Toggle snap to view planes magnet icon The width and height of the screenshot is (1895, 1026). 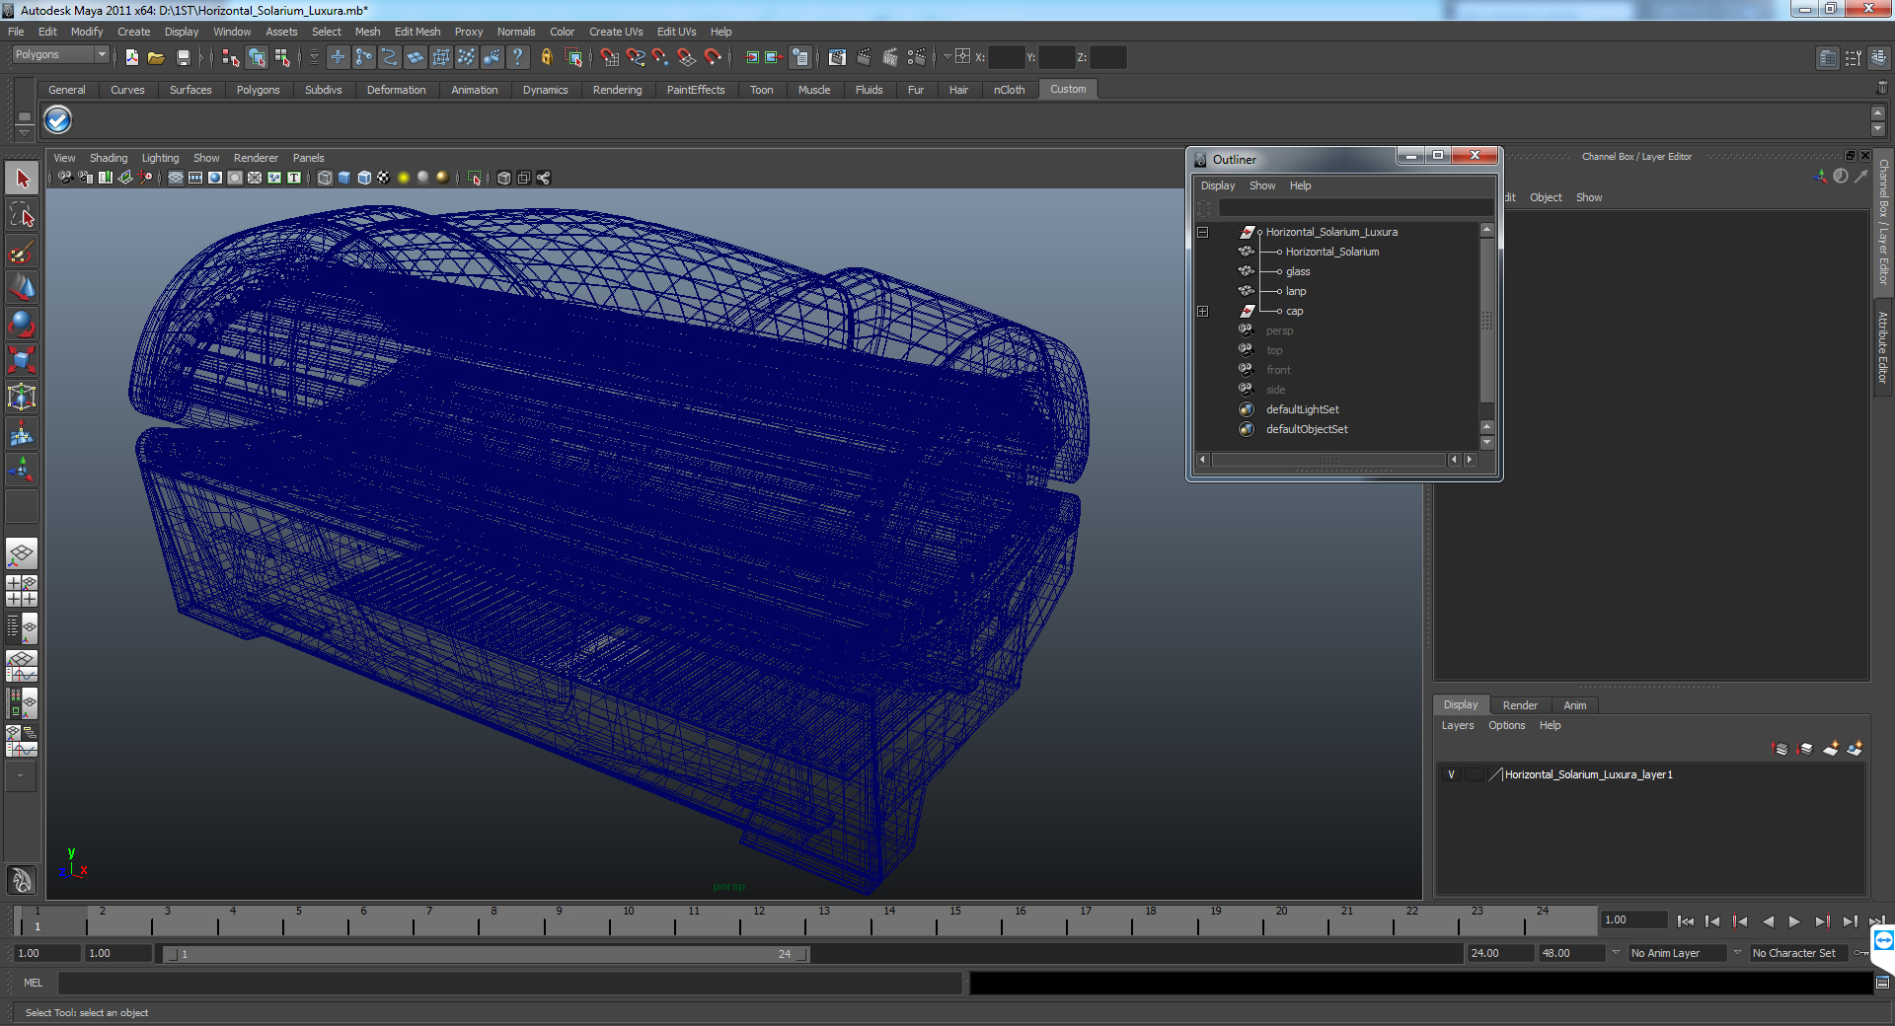pos(687,57)
